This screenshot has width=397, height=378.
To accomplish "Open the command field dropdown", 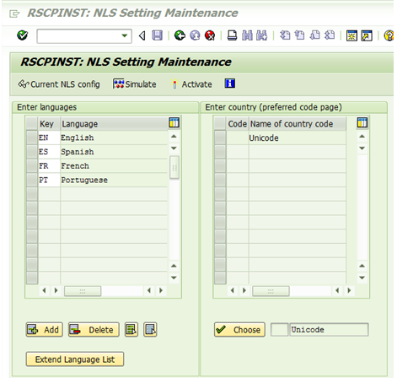I will pos(124,35).
